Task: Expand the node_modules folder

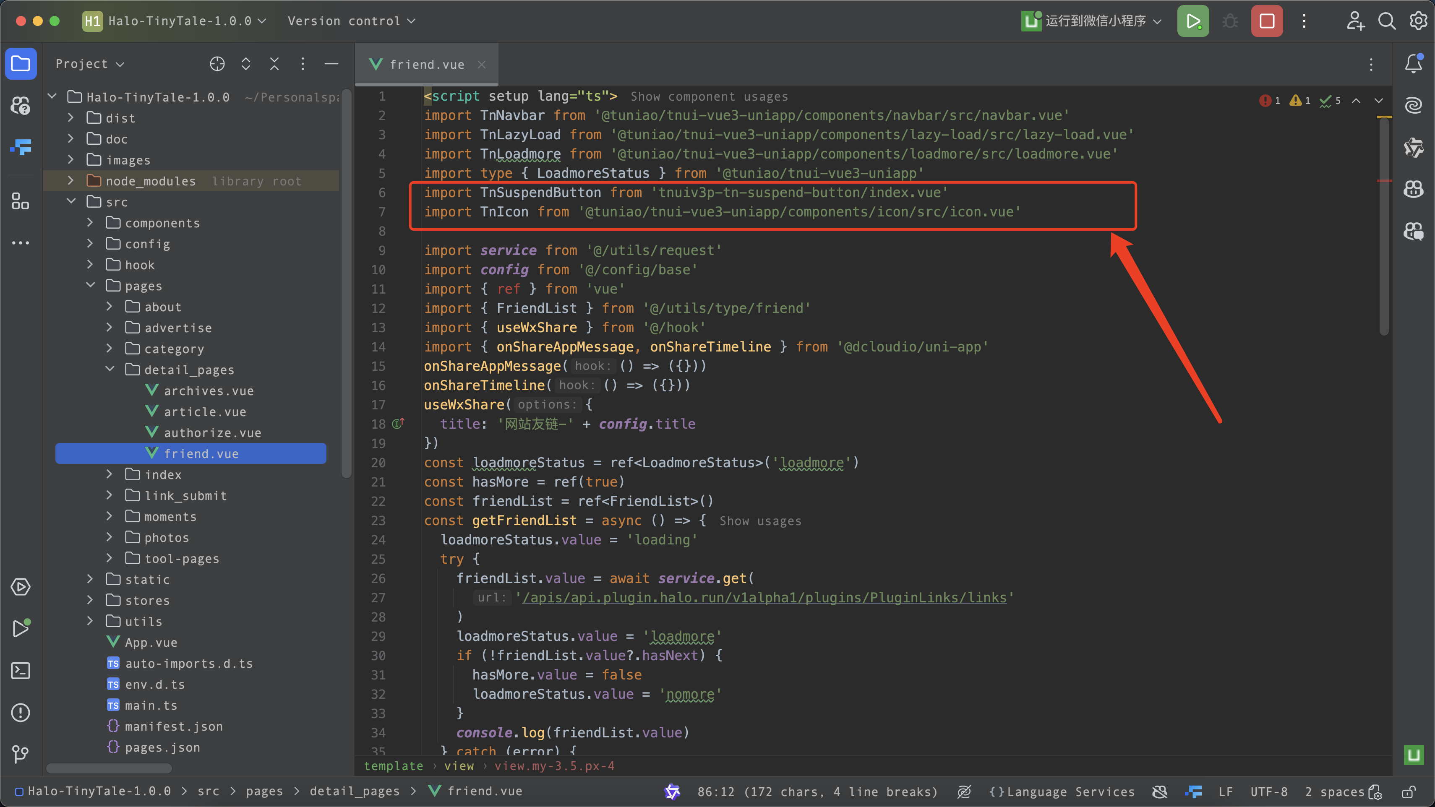Action: 71,180
